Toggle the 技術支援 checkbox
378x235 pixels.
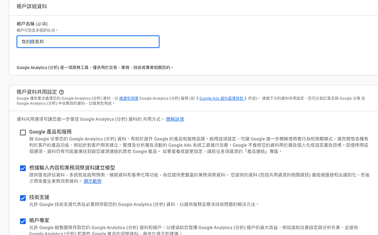(23, 198)
